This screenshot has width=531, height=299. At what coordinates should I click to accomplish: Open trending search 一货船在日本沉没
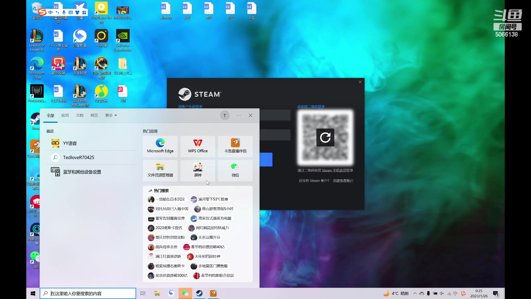coord(167,199)
